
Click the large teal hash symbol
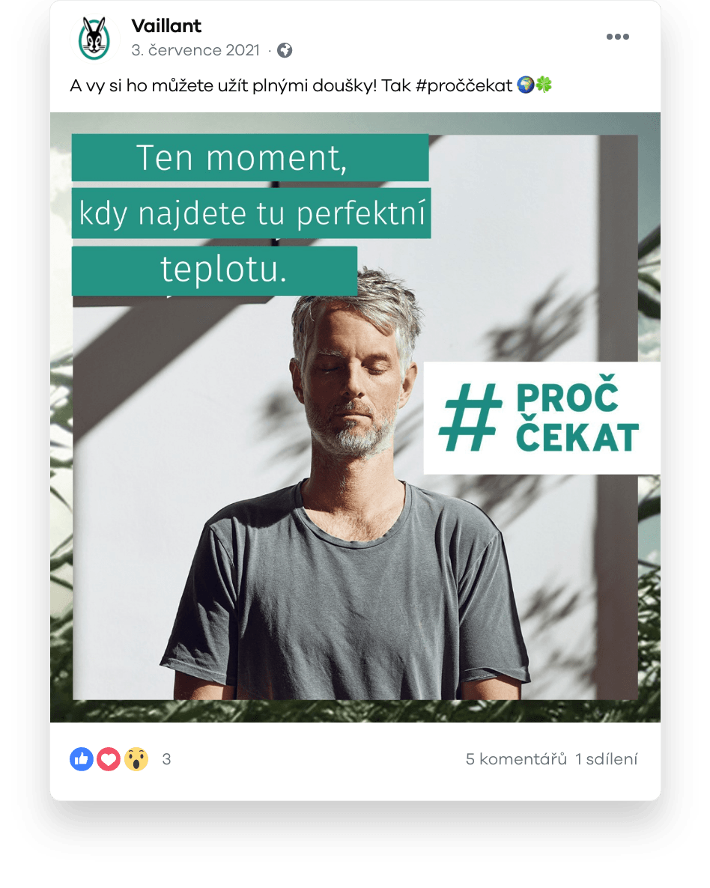tap(471, 417)
